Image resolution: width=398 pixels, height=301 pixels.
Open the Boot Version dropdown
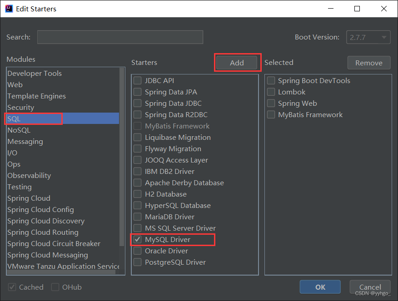(368, 37)
